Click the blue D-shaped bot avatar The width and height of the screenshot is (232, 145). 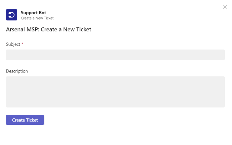pyautogui.click(x=11, y=15)
